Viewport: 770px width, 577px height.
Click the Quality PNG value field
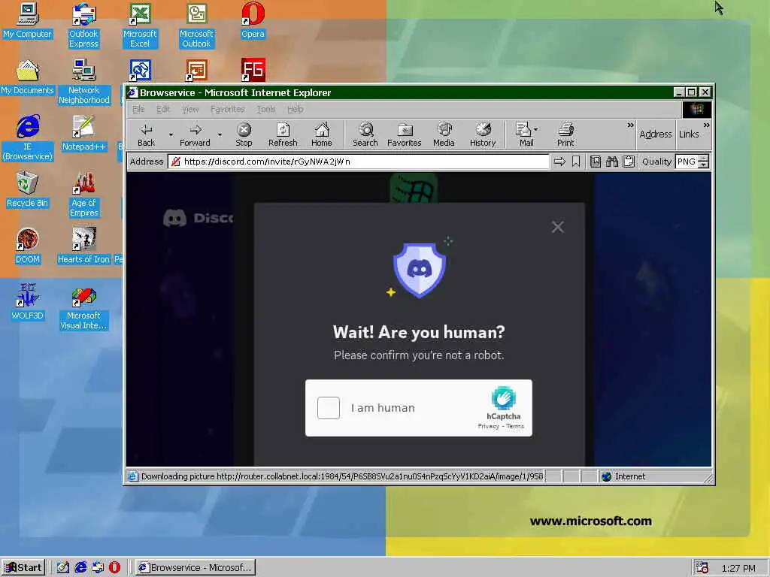click(687, 162)
